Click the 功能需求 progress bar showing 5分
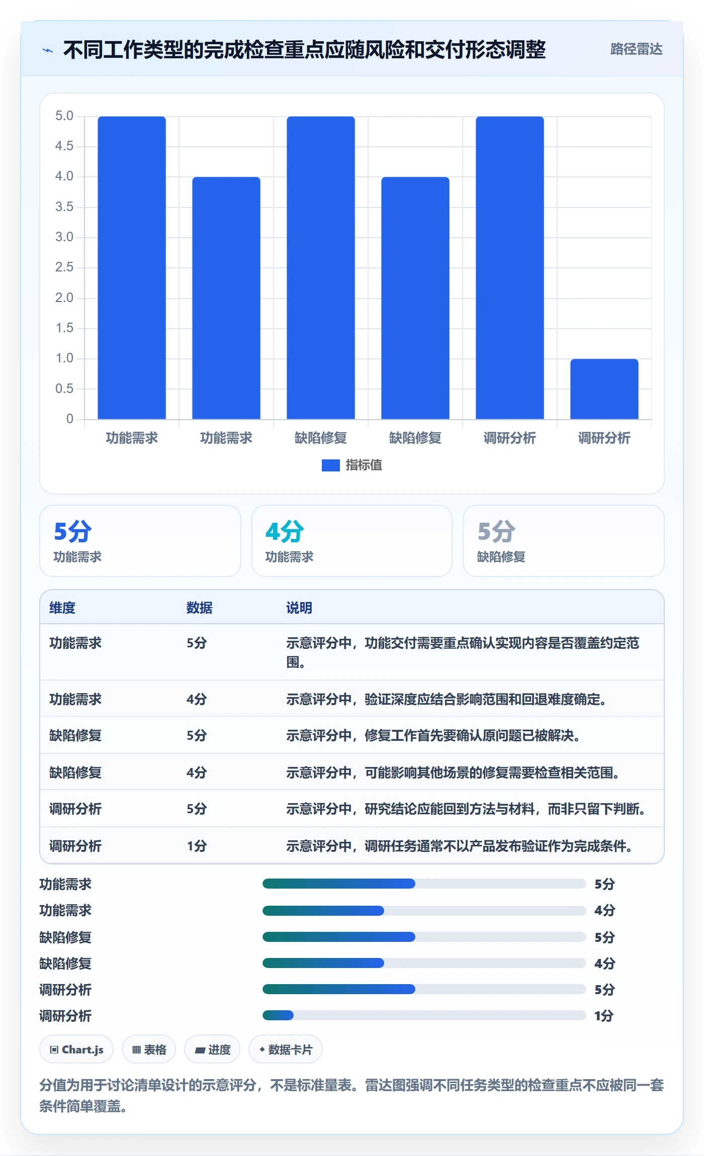 click(x=424, y=884)
